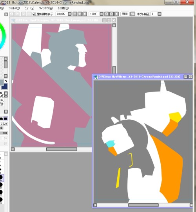196x212 pixels.
Task: Maximize the Shockwave.psd document window
Action: [109, 20]
